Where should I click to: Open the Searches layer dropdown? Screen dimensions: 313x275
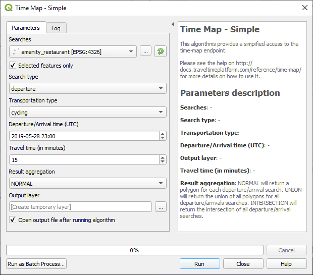[x=73, y=51]
